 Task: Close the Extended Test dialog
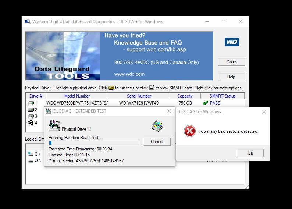169,111
